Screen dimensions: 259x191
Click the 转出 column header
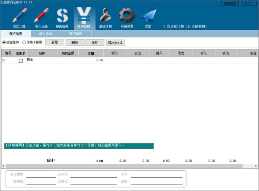coord(226,53)
